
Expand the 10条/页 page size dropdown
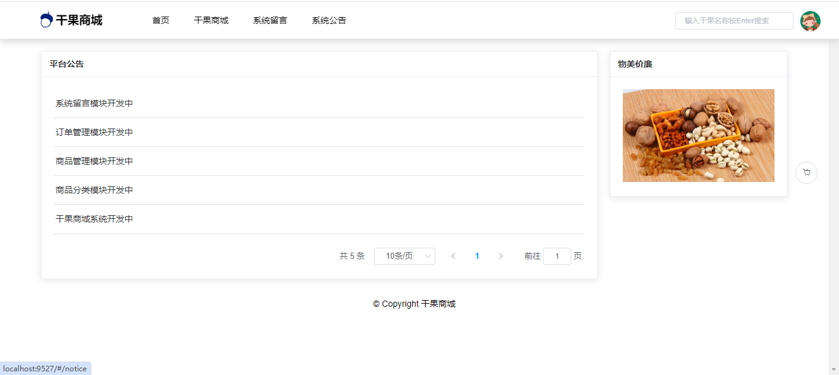[404, 256]
